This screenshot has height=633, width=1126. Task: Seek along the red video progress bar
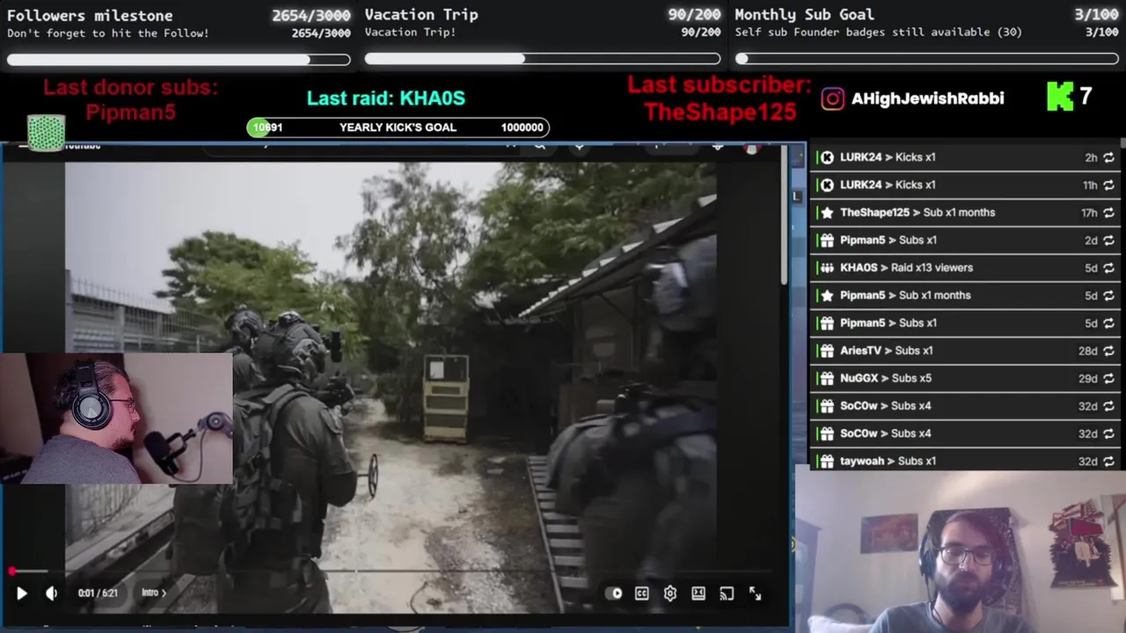point(387,571)
